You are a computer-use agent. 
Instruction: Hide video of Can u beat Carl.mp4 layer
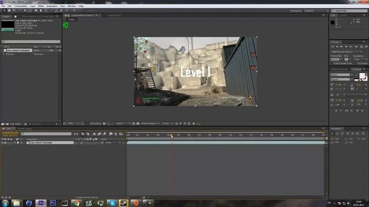point(2,143)
